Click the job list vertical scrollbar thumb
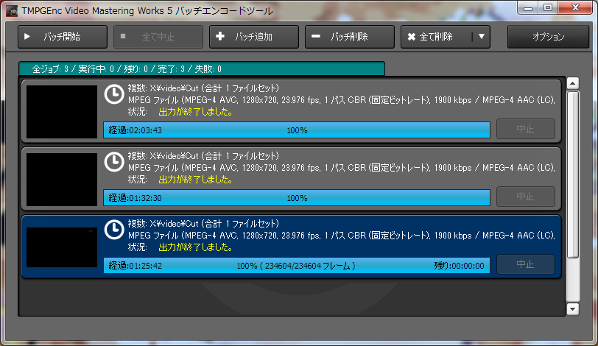The width and height of the screenshot is (598, 346). coord(573,174)
